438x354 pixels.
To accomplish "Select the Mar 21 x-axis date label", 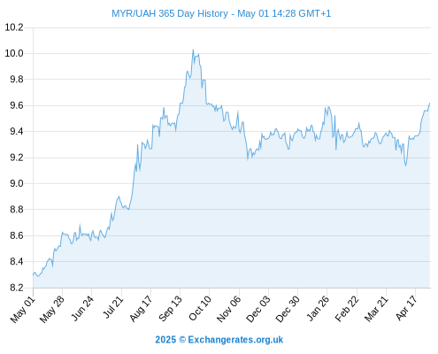I will point(376,309).
